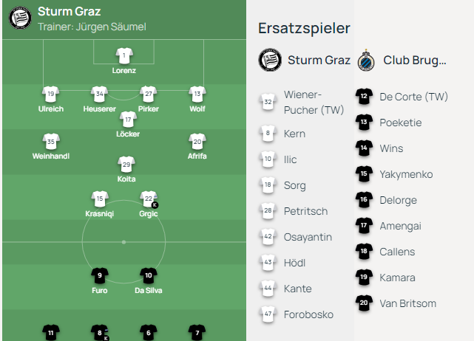Select black substitute jersey 12 De Corte
474x341 pixels.
pos(364,96)
